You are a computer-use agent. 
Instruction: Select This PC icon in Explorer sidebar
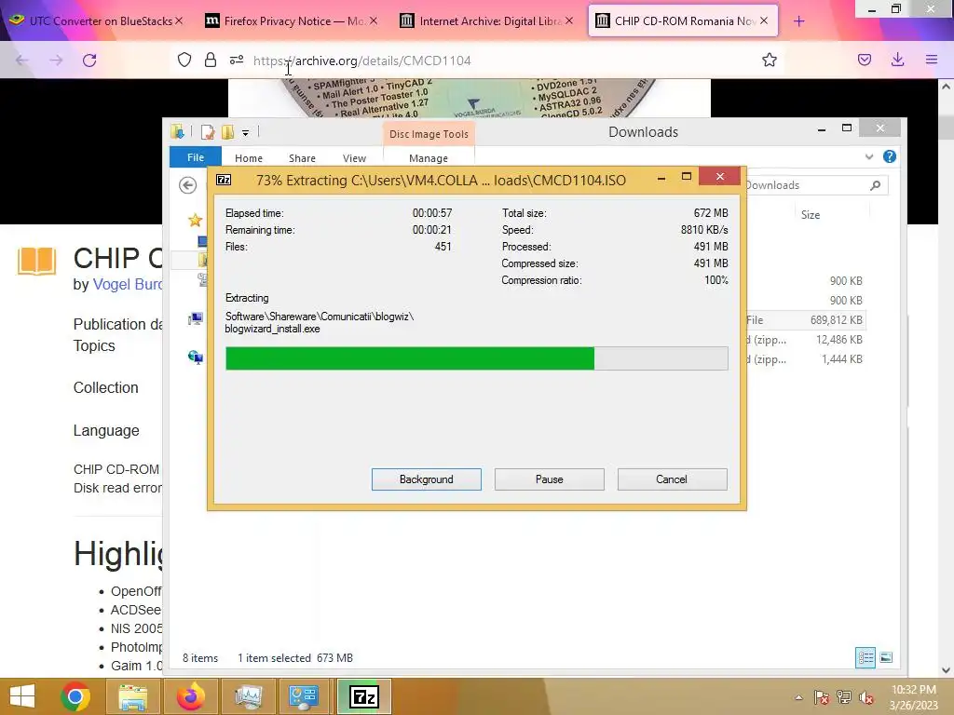196,318
